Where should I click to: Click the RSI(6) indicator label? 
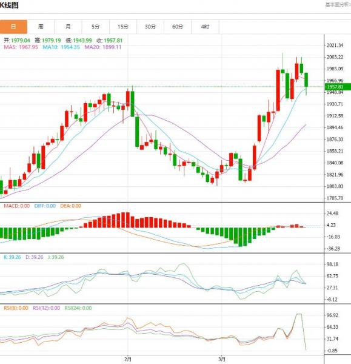(x=16, y=308)
